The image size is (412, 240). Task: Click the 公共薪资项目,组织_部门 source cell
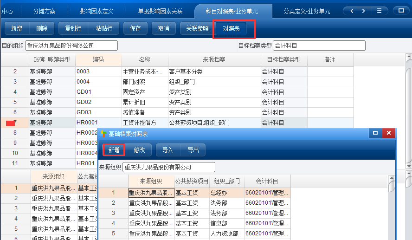click(x=214, y=123)
